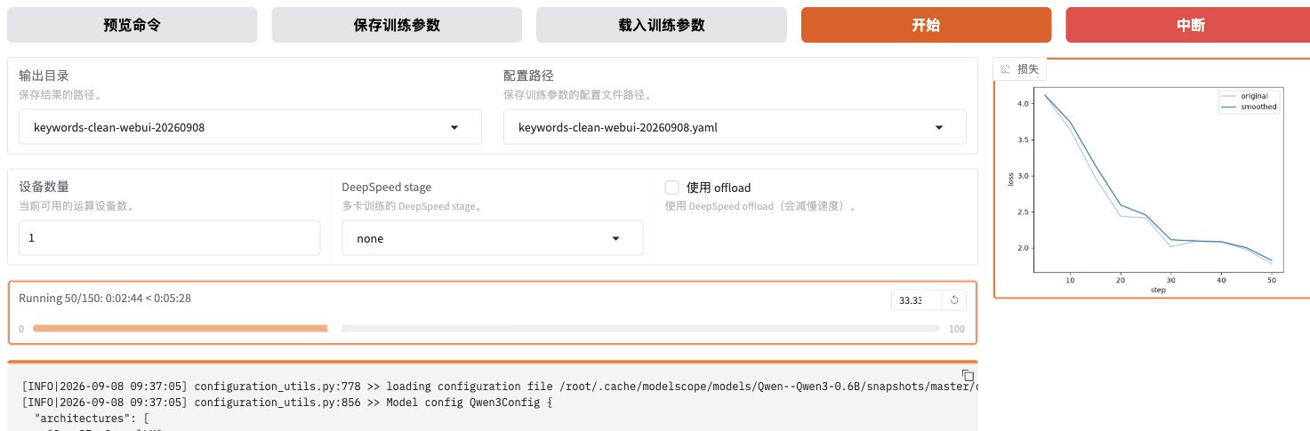
Task: Click the 预览命令 button
Action: [x=133, y=25]
